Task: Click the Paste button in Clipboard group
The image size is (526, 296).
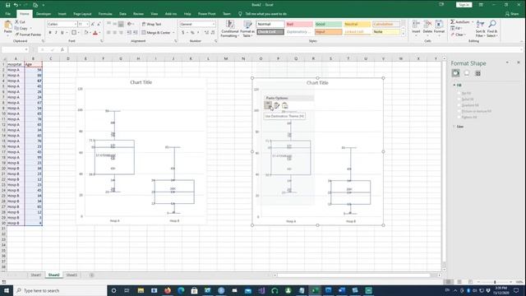Action: pos(7,27)
